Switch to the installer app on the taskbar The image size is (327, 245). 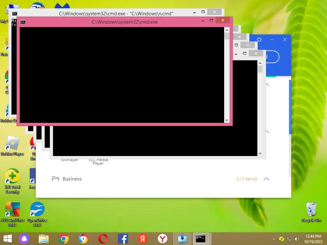(182, 239)
